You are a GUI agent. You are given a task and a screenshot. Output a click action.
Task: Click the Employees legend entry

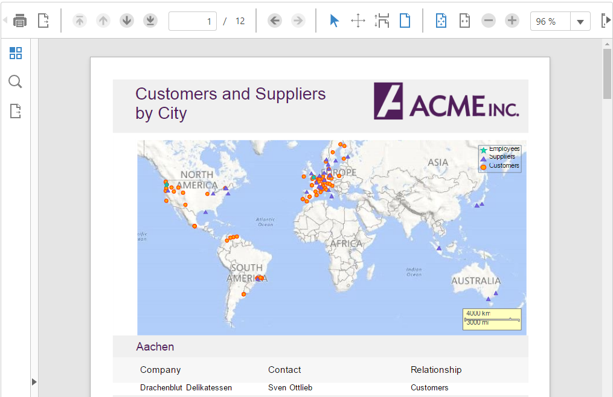coord(500,149)
